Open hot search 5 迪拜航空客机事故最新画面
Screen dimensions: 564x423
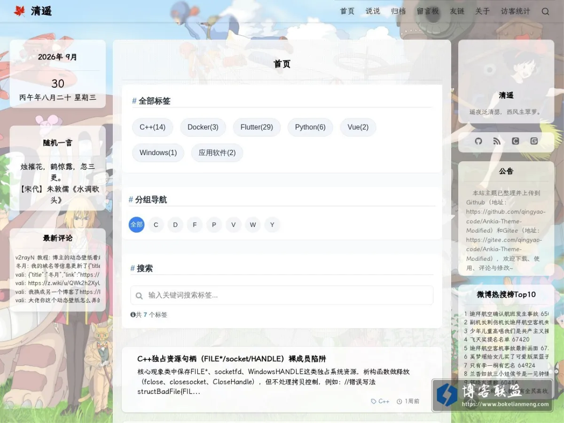[x=506, y=348]
